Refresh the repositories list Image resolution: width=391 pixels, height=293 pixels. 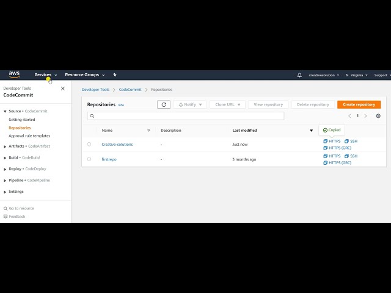164,104
